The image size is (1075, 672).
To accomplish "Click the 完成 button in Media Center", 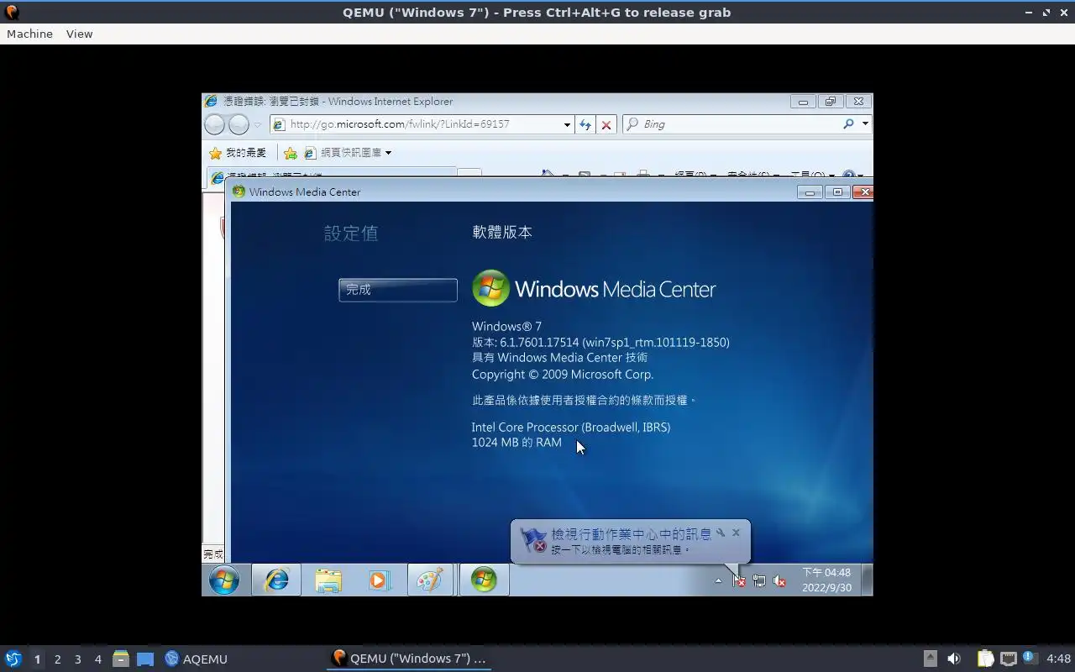I will (398, 290).
